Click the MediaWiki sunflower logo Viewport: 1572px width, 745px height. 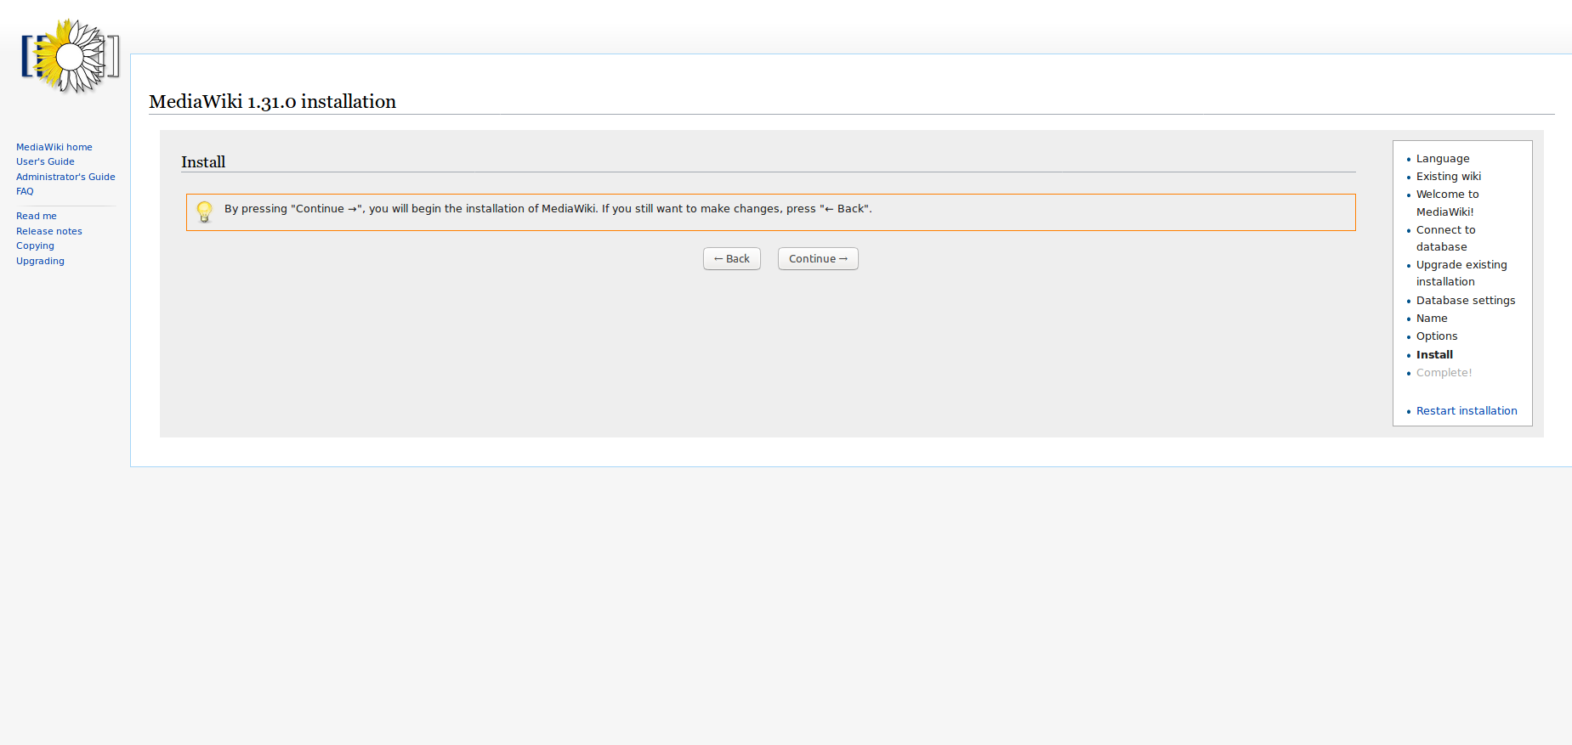[x=71, y=56]
